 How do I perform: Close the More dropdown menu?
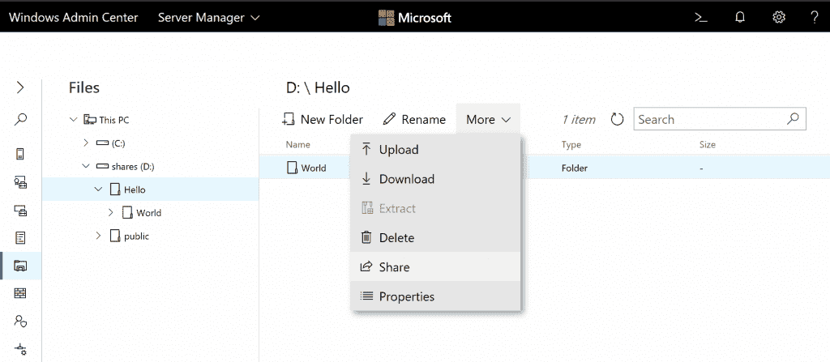click(488, 120)
